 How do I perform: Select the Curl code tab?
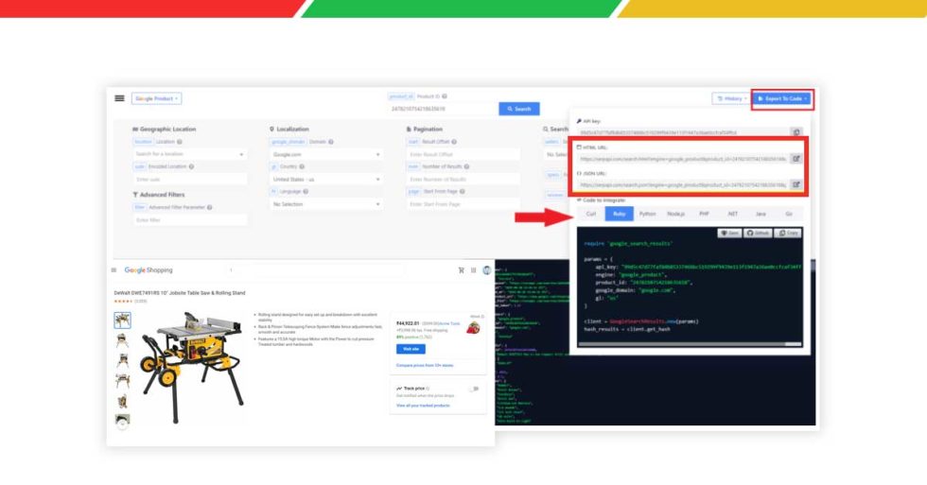tap(590, 215)
